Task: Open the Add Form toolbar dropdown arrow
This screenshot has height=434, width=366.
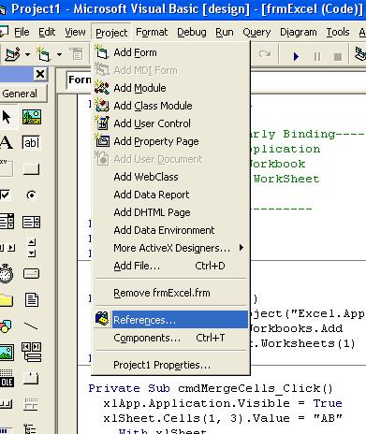Action: (59, 55)
